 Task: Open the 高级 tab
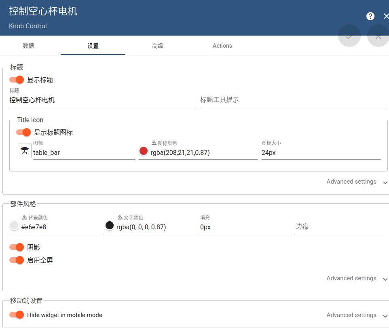[x=158, y=46]
